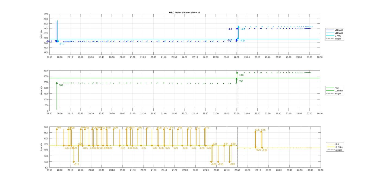Click the green arrowhead beside the "309" label
This screenshot has width=380, height=188.
pos(57,83)
